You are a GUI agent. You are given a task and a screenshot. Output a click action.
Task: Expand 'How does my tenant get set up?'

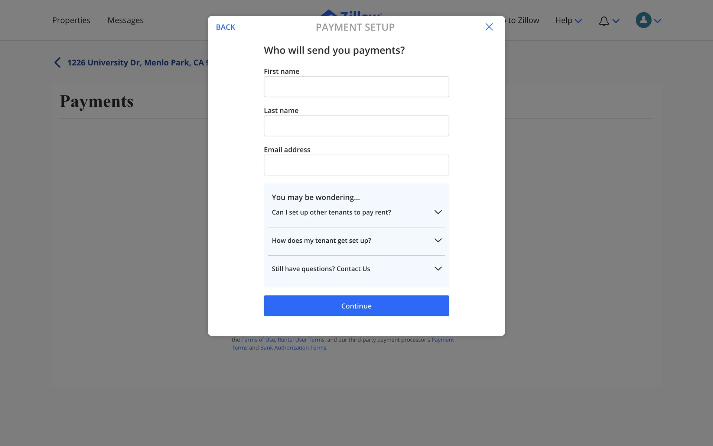pyautogui.click(x=438, y=240)
